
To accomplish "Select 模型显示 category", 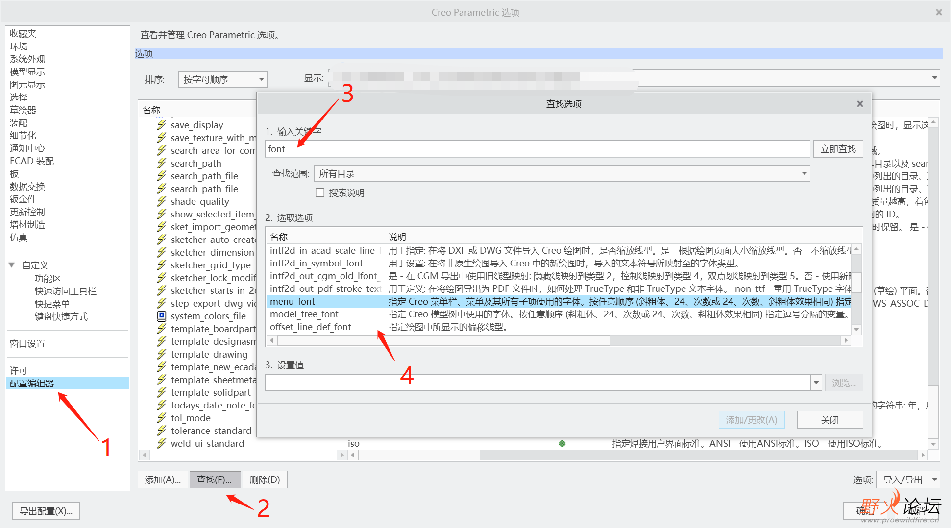I will click(27, 72).
